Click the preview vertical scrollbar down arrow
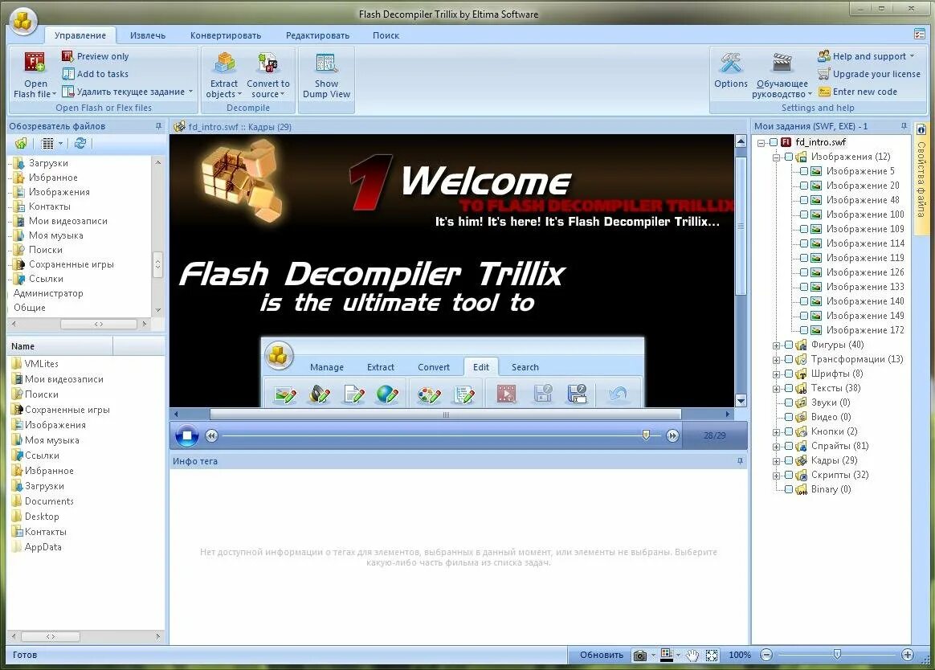Screen dimensions: 935x670 coord(741,400)
